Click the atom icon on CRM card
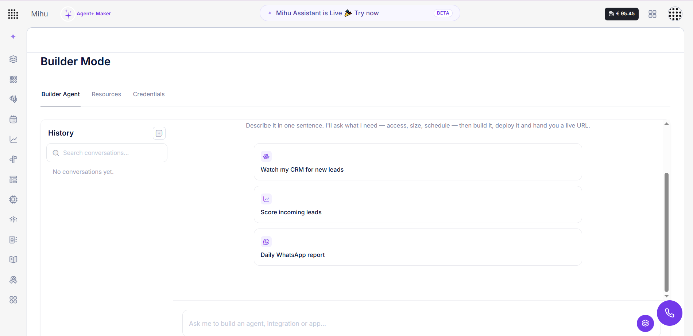The image size is (693, 336). (266, 156)
